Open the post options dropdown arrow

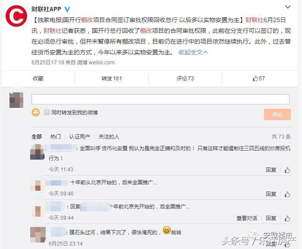point(287,7)
